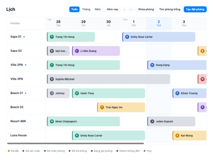Viewport: 213px width, 161px height.
Task: Select date header 3 Th4
Action: click(184, 23)
